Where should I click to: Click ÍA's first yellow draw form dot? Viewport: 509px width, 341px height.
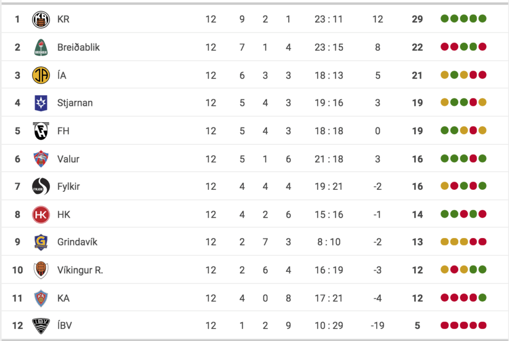coord(444,75)
